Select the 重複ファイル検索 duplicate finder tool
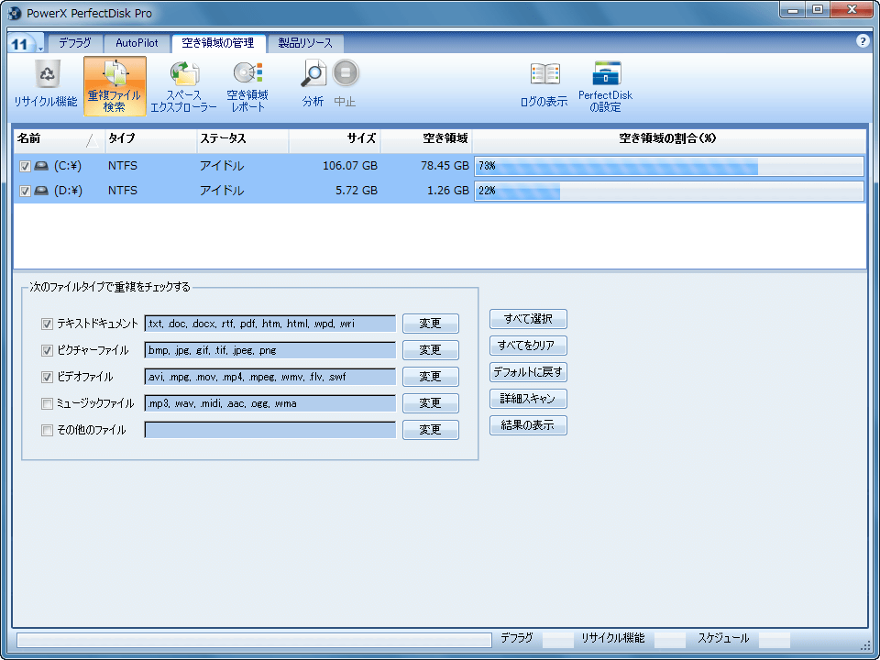Image resolution: width=880 pixels, height=660 pixels. (x=115, y=86)
